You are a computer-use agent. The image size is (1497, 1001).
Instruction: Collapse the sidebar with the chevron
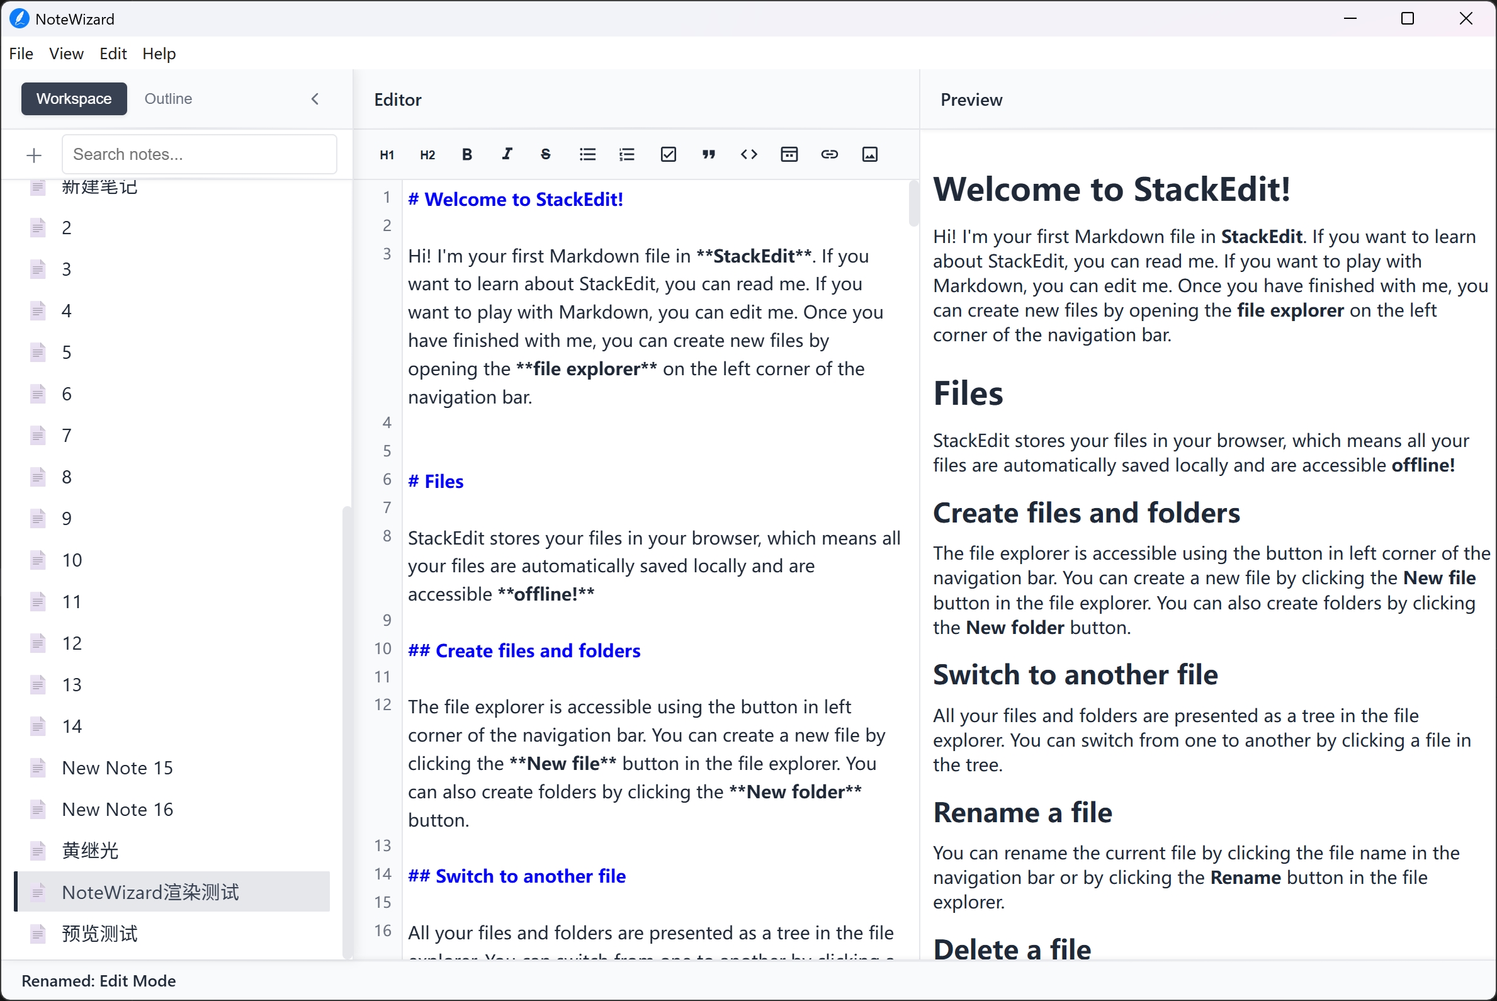pos(315,99)
